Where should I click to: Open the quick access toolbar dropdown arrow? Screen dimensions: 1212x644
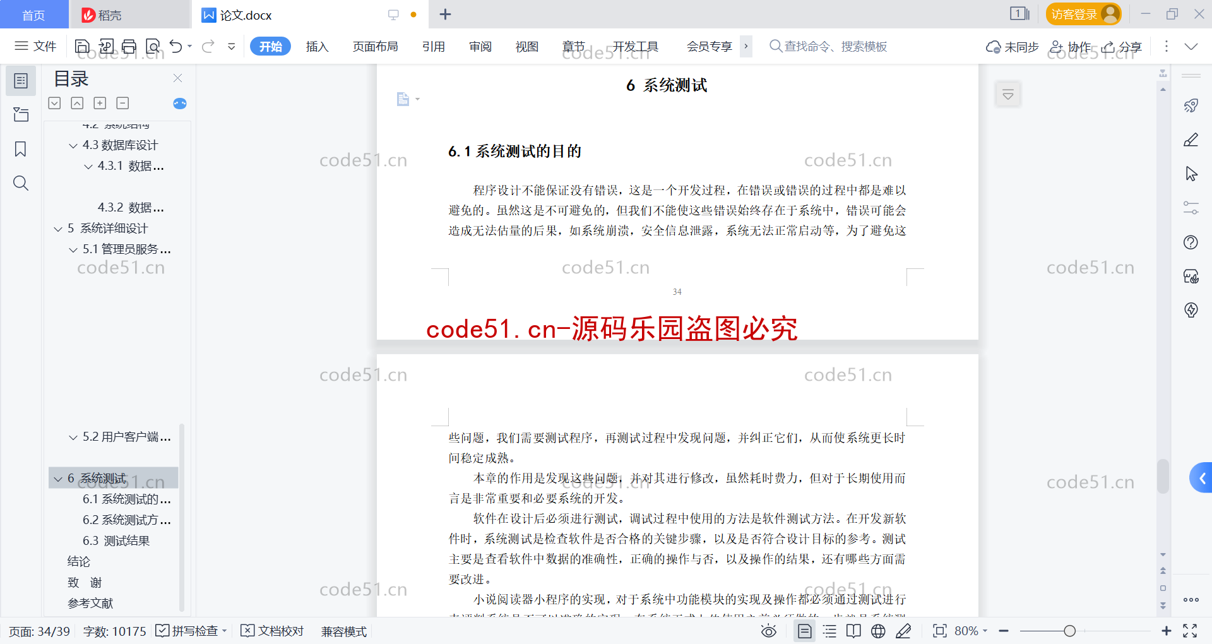pyautogui.click(x=232, y=46)
